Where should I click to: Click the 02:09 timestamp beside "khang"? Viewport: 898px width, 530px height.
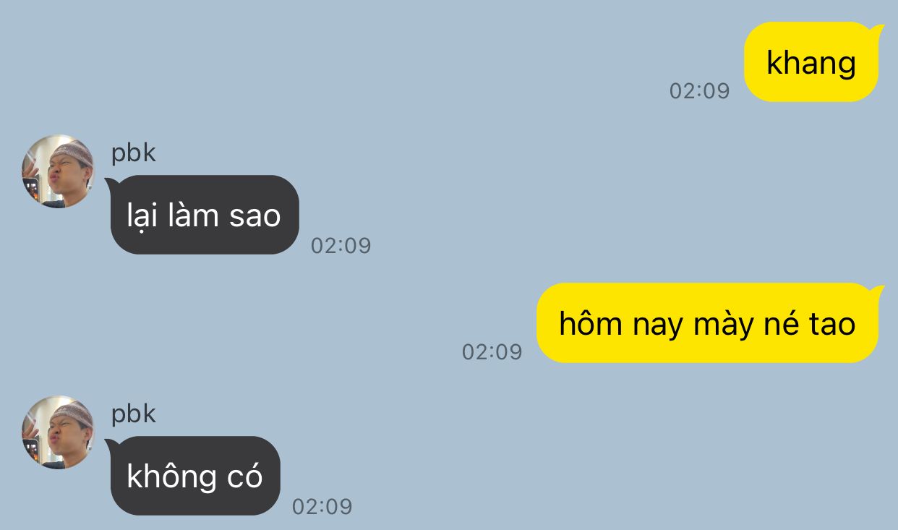point(699,90)
